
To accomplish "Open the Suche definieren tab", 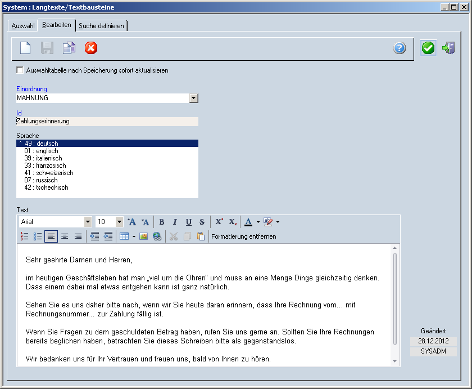I will (x=101, y=26).
